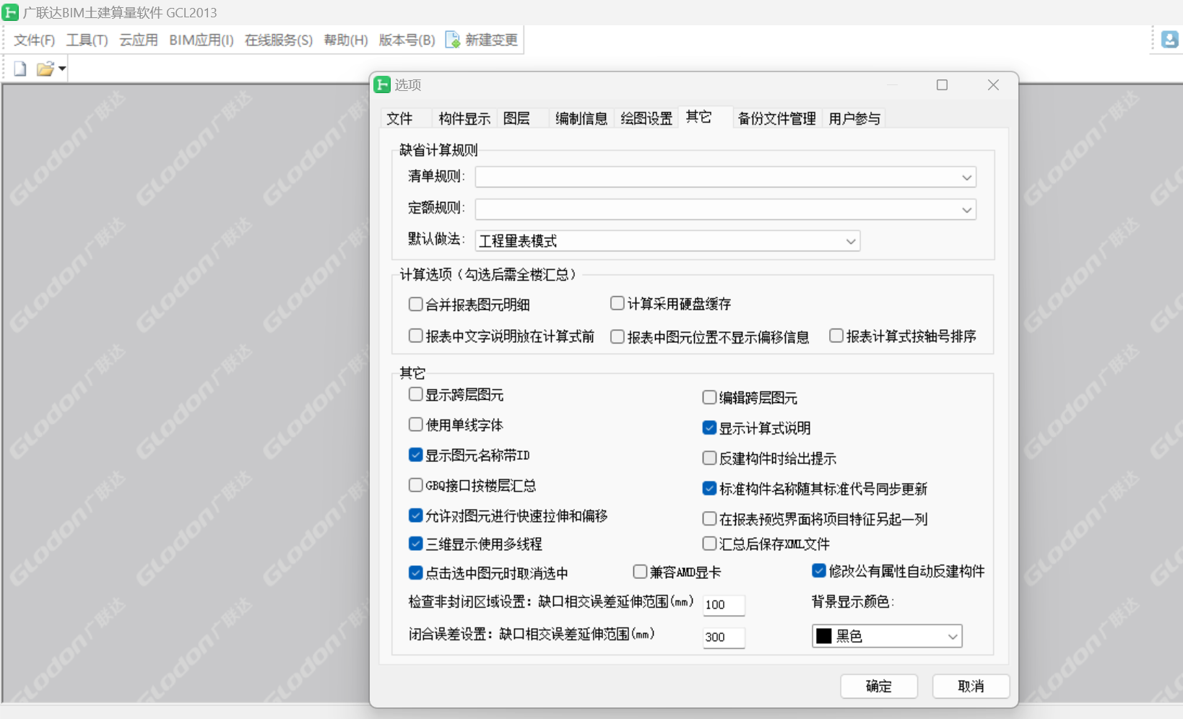Maximize the 选项 dialog
The height and width of the screenshot is (719, 1183).
pos(942,85)
